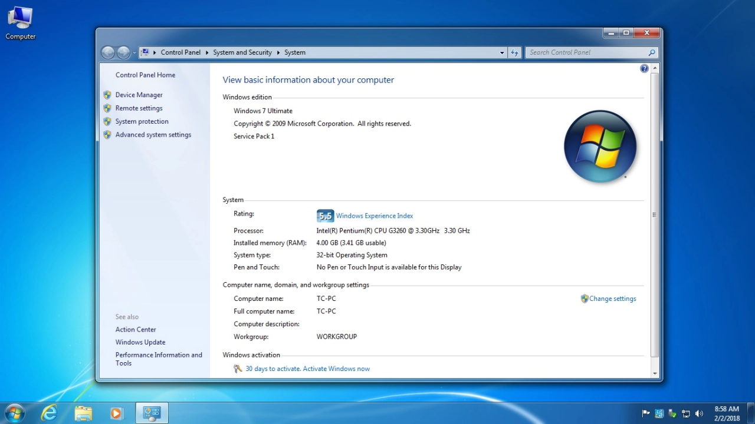Open Windows Experience Index link
Screen dimensions: 755x424
pos(375,216)
